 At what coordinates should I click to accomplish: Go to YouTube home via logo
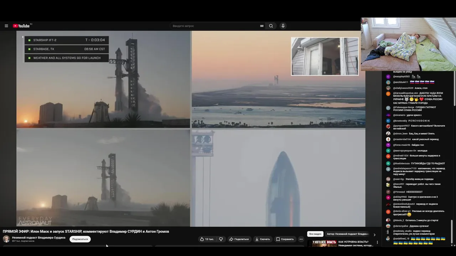tap(22, 26)
